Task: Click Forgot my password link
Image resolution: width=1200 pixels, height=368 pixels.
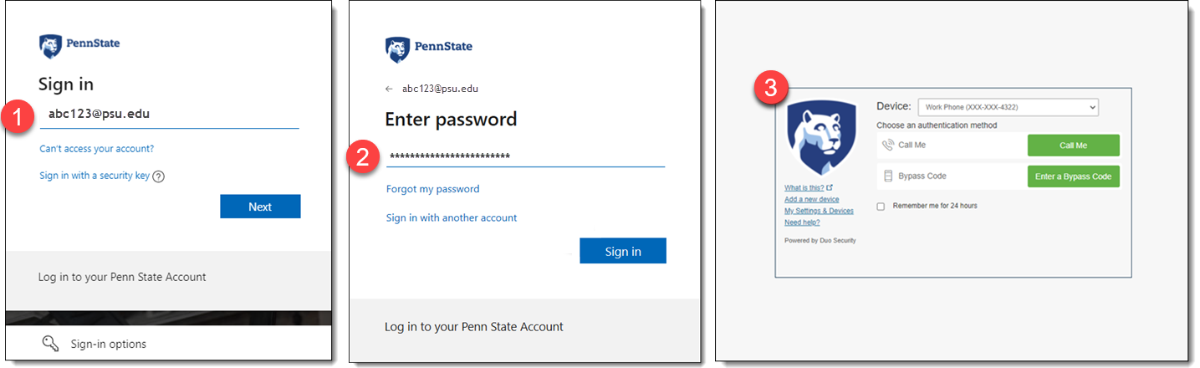Action: (x=433, y=189)
